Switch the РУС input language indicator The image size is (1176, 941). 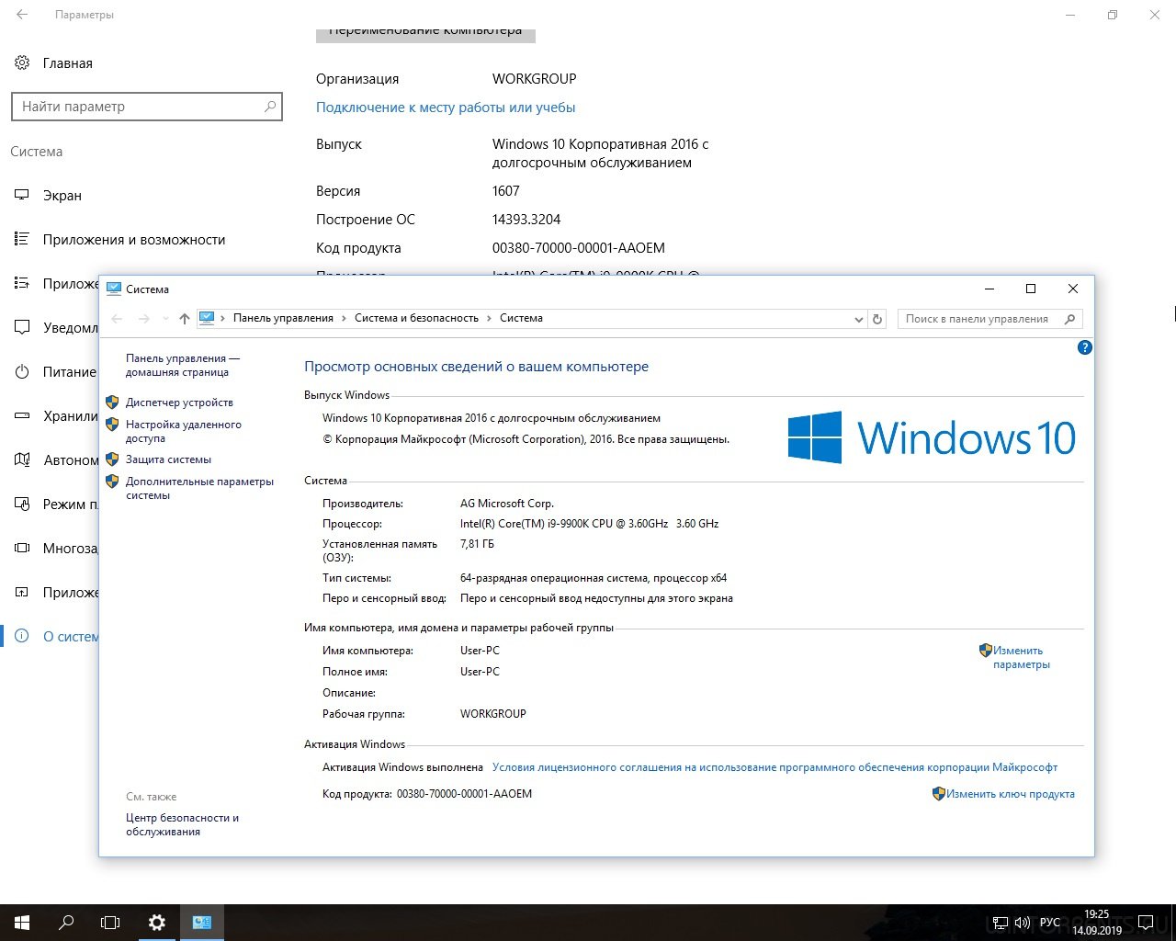[x=1050, y=923]
